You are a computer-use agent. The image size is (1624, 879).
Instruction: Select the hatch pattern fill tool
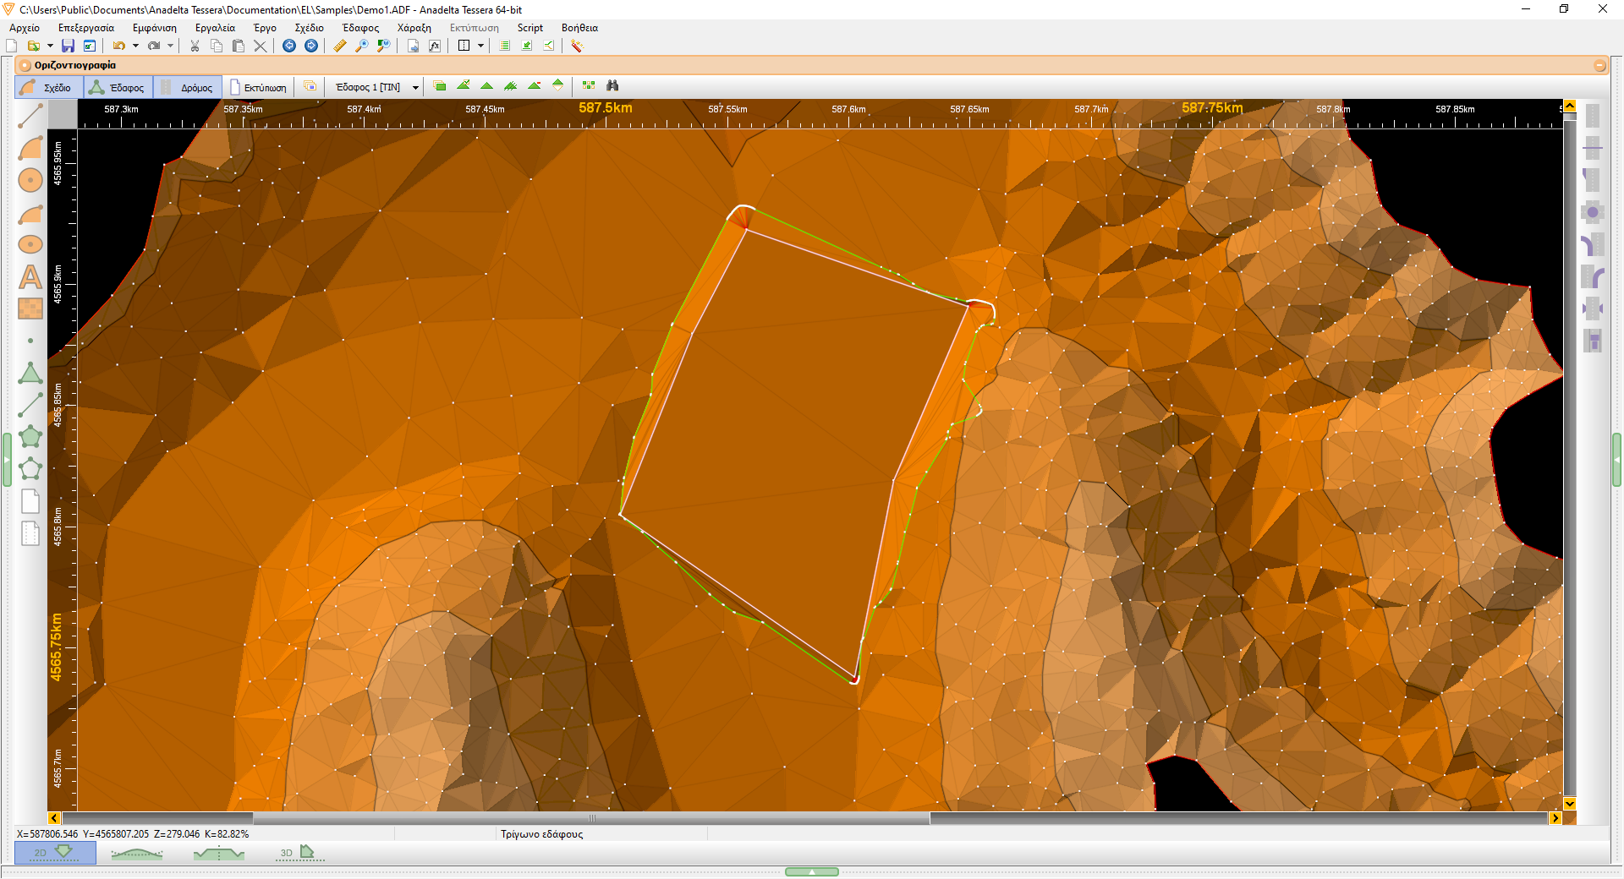(x=30, y=308)
